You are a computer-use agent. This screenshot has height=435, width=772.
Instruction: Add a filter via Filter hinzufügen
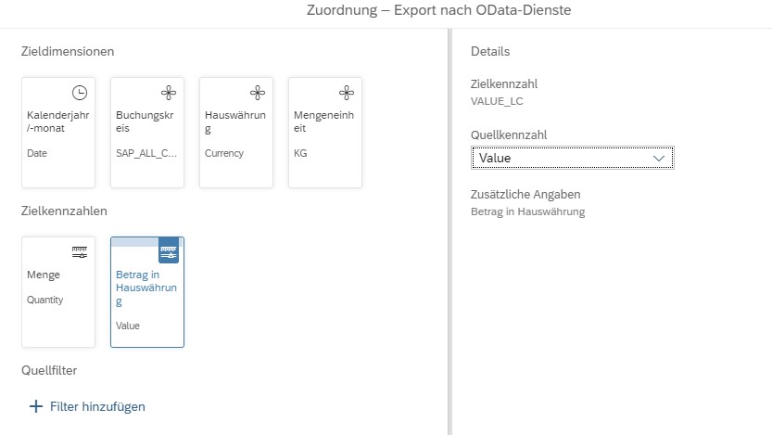coord(87,406)
